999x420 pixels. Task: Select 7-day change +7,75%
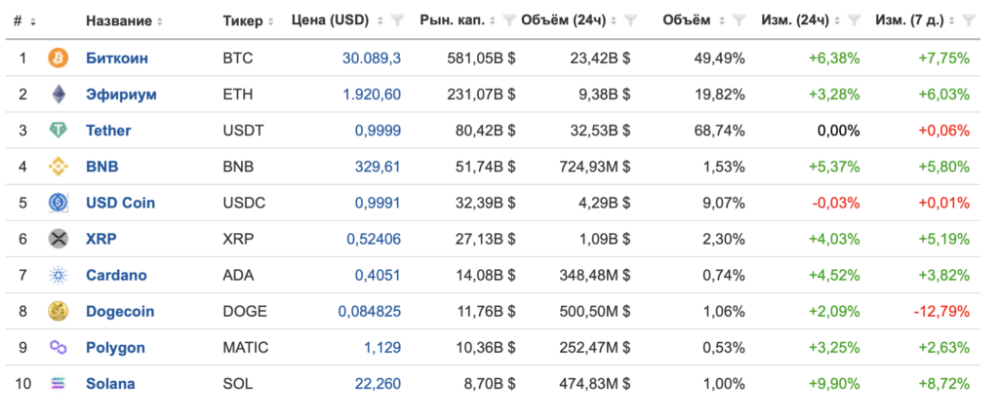[943, 58]
